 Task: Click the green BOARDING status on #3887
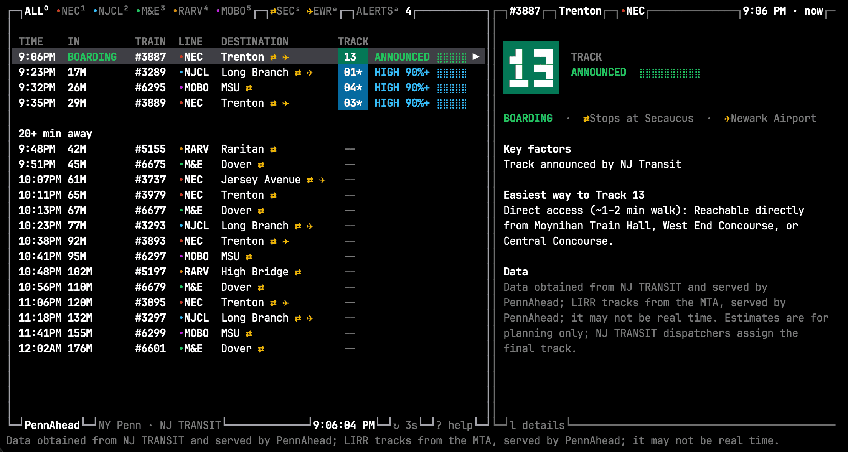pyautogui.click(x=92, y=57)
